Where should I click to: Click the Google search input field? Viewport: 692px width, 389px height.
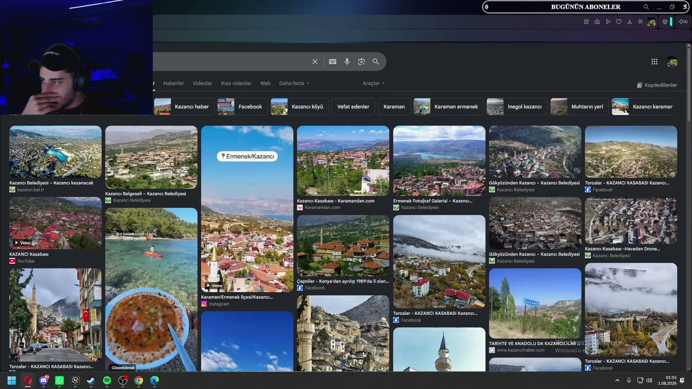pyautogui.click(x=230, y=62)
